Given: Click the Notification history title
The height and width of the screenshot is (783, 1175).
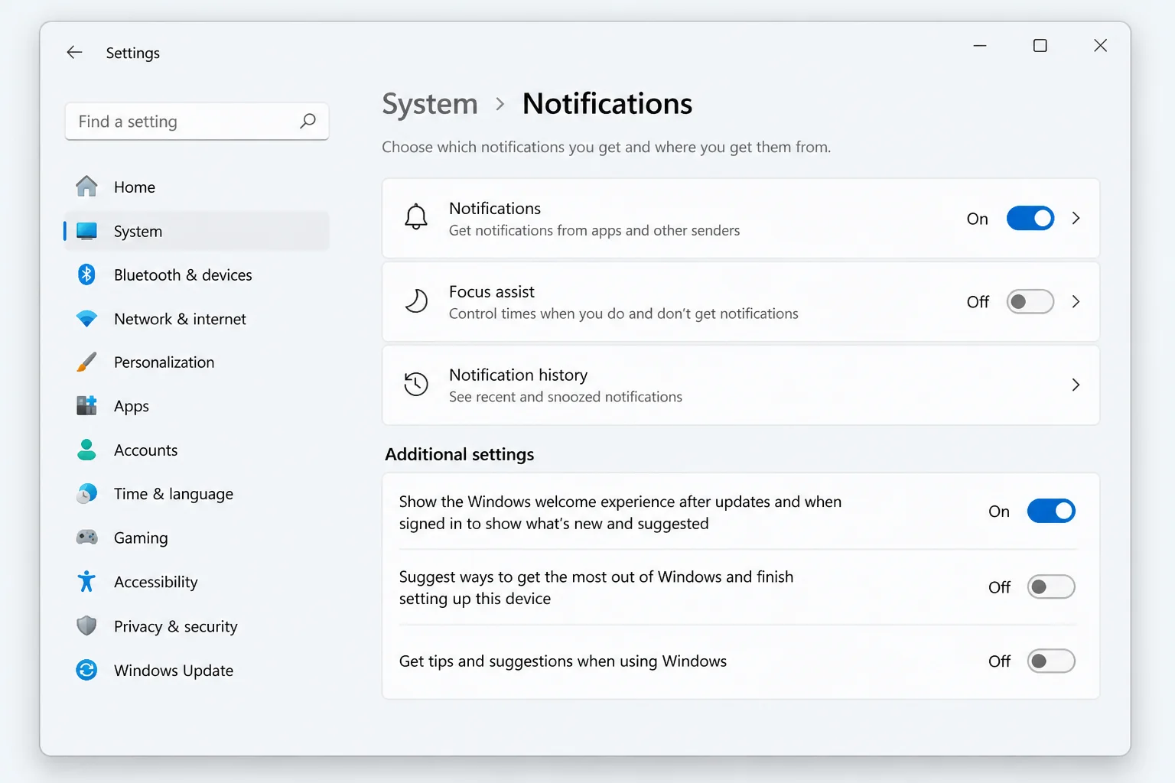Looking at the screenshot, I should coord(518,375).
